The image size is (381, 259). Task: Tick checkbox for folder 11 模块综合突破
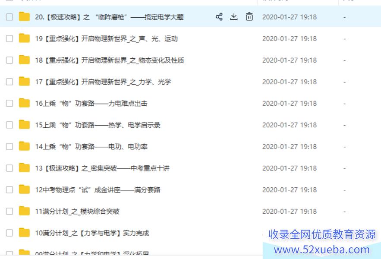tap(9, 212)
